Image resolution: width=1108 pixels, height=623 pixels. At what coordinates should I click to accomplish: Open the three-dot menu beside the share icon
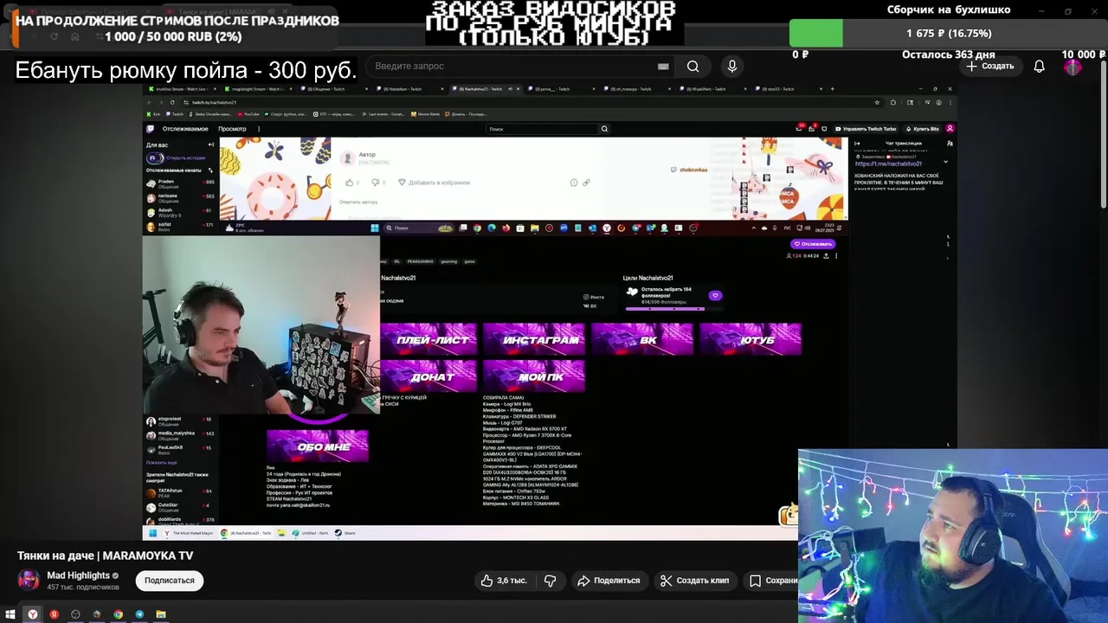(x=836, y=256)
